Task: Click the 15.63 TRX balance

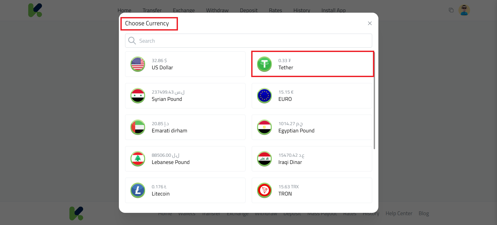Action: pos(289,187)
